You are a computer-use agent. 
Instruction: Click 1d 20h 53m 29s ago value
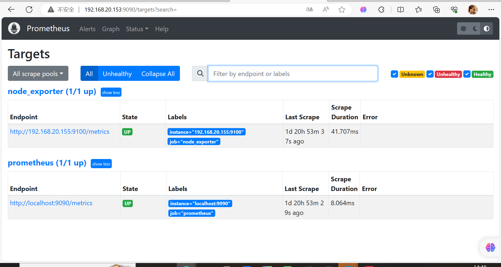coord(304,208)
